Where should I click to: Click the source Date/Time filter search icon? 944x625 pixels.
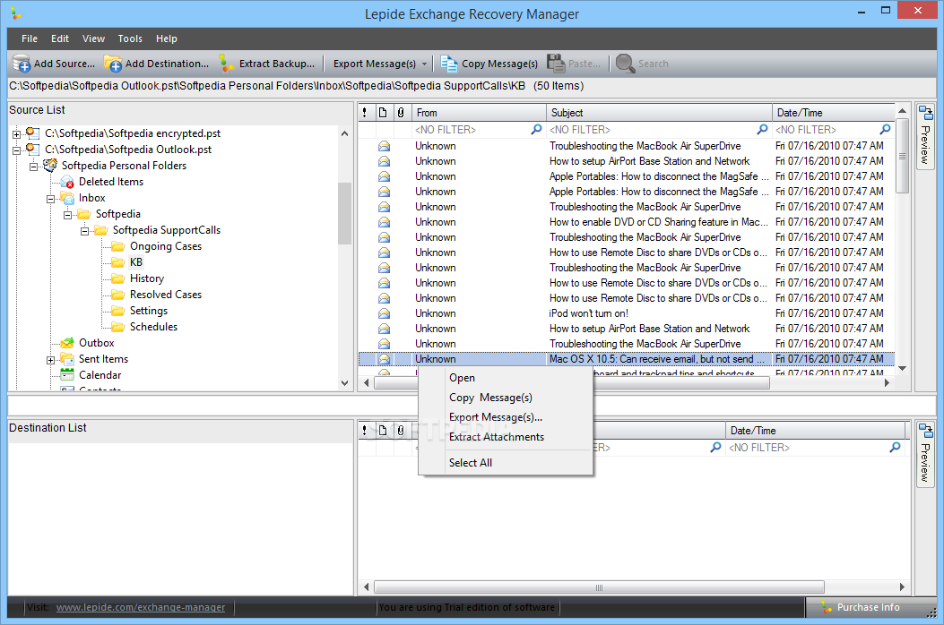tap(885, 129)
